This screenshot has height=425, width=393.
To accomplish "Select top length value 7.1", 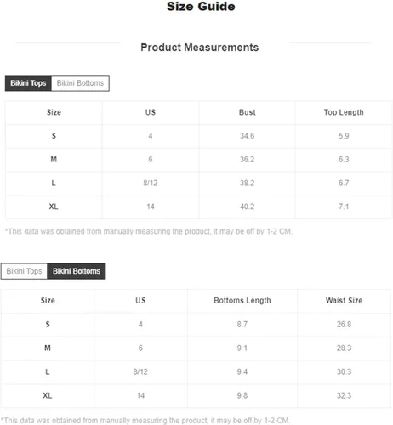I will 344,207.
